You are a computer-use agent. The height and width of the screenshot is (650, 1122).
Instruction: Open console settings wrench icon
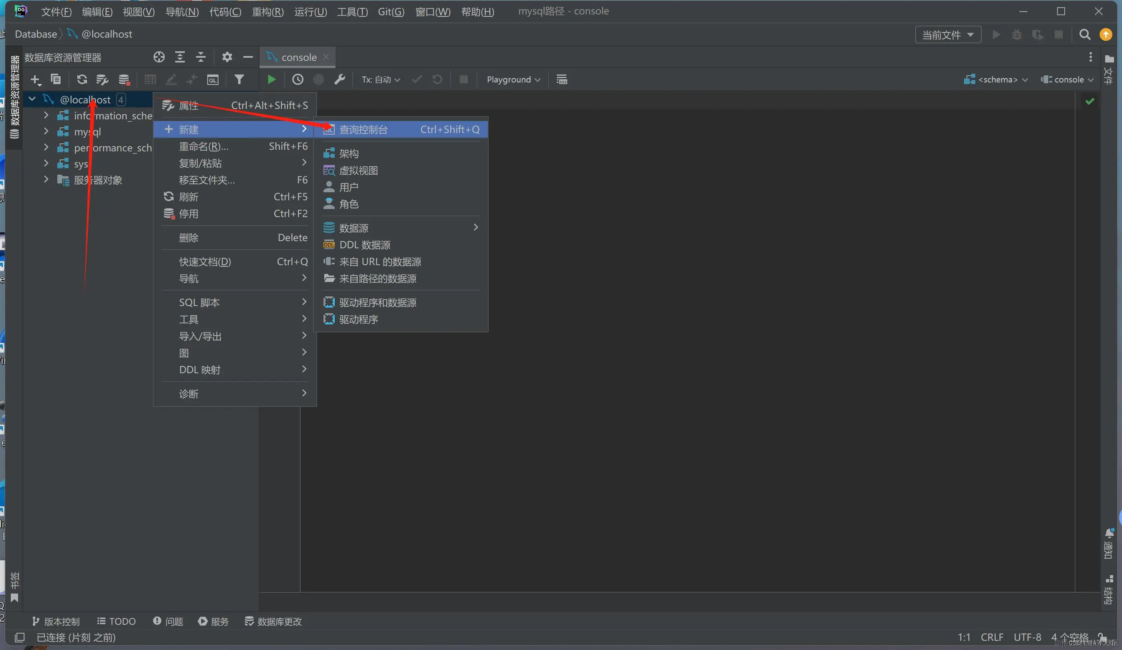click(339, 80)
